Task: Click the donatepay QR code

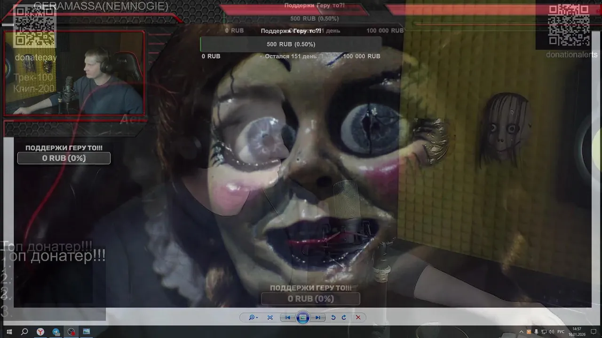Action: pos(34,26)
